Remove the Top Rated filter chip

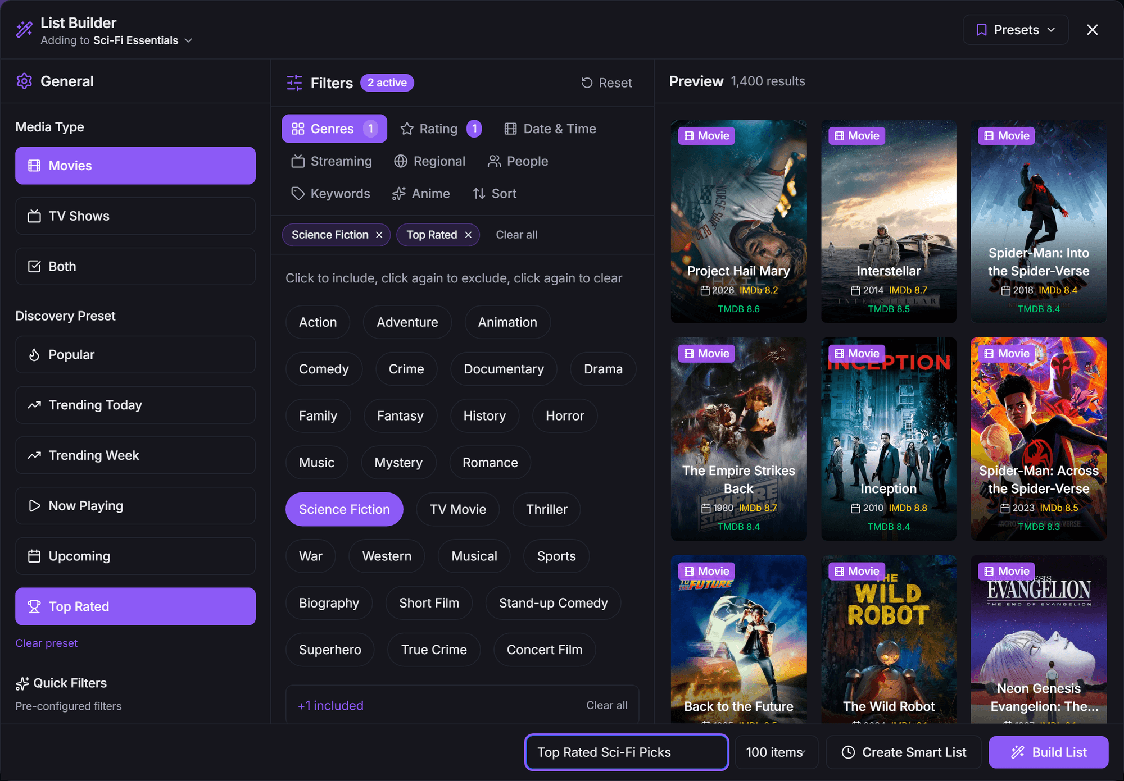(x=468, y=235)
